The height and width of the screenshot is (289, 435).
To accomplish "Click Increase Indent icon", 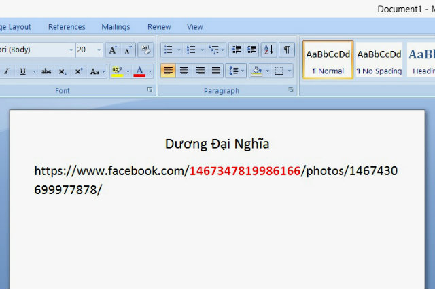I will (x=251, y=50).
